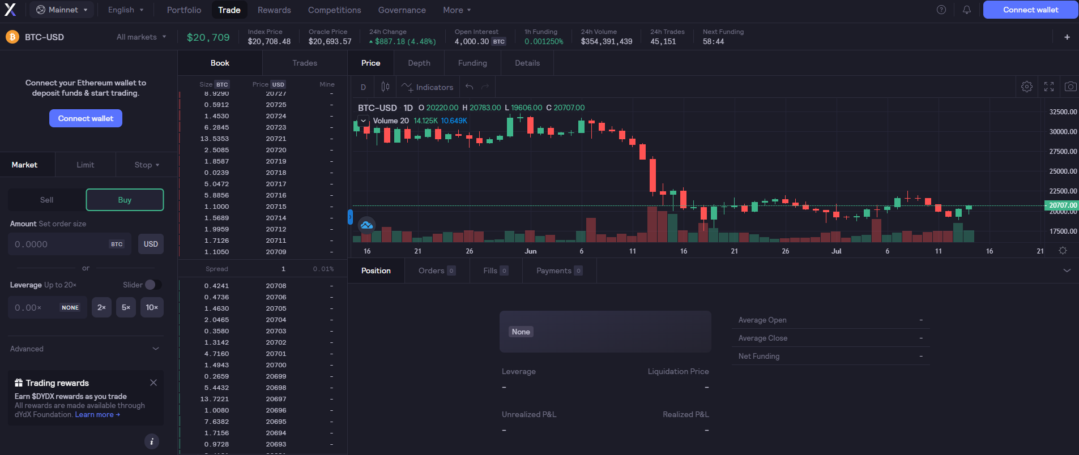The image size is (1079, 455).
Task: Redo the chart action
Action: (x=485, y=87)
